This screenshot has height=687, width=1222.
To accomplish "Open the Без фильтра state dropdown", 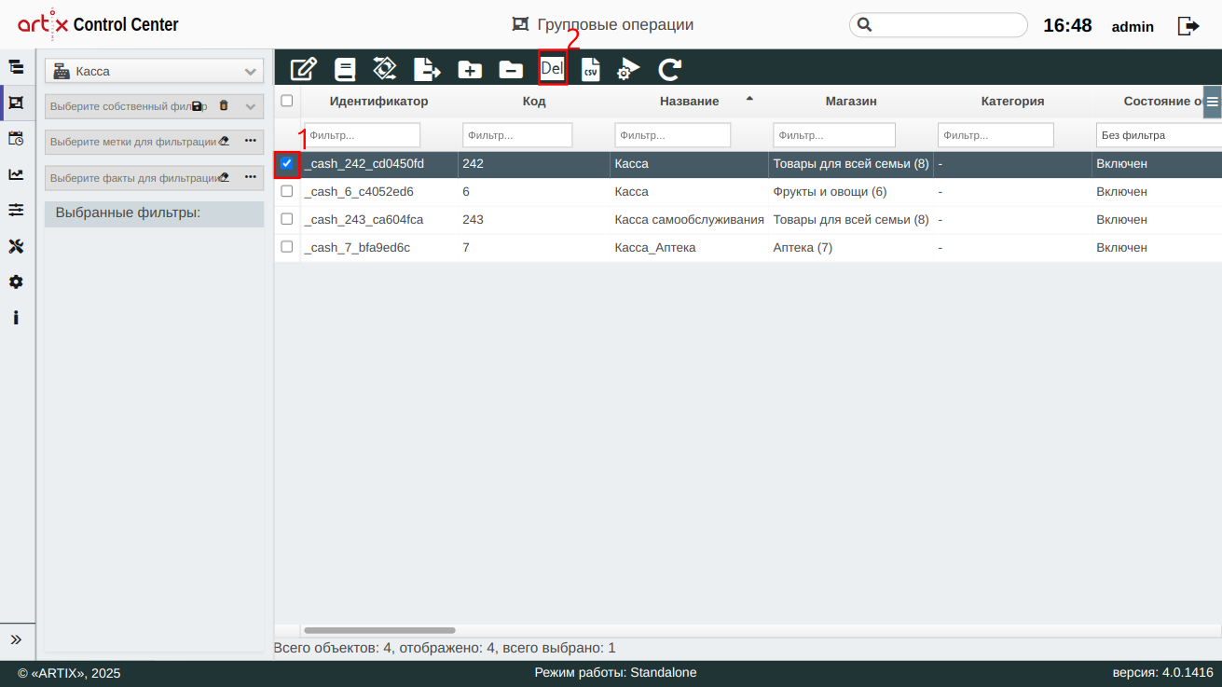I will click(x=1158, y=135).
